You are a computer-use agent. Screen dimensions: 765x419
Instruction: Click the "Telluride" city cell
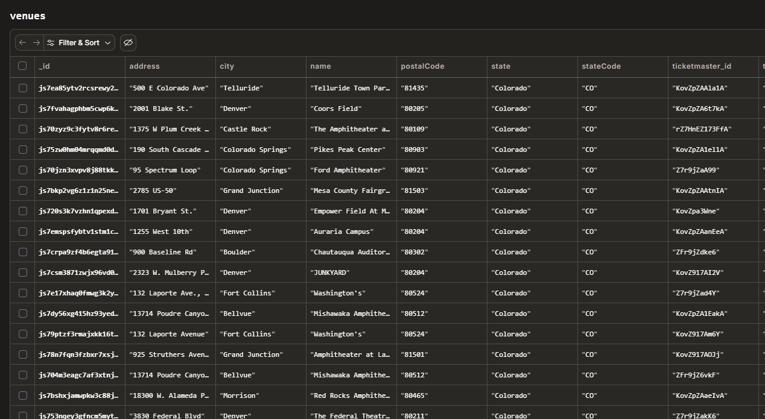(x=261, y=88)
